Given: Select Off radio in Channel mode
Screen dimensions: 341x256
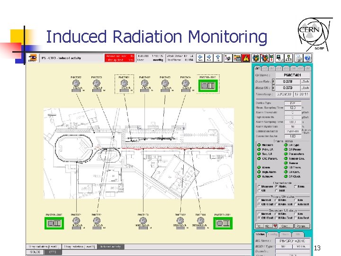Looking at the screenshot, I should tap(259, 191).
